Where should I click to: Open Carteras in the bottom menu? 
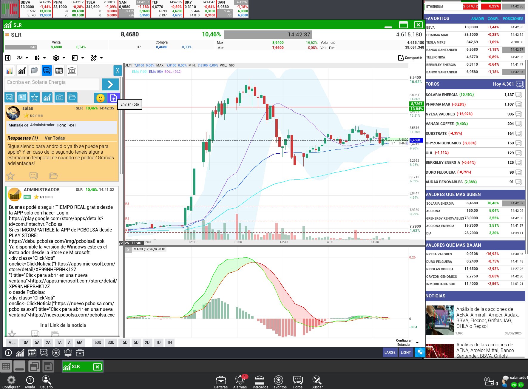pos(221,382)
